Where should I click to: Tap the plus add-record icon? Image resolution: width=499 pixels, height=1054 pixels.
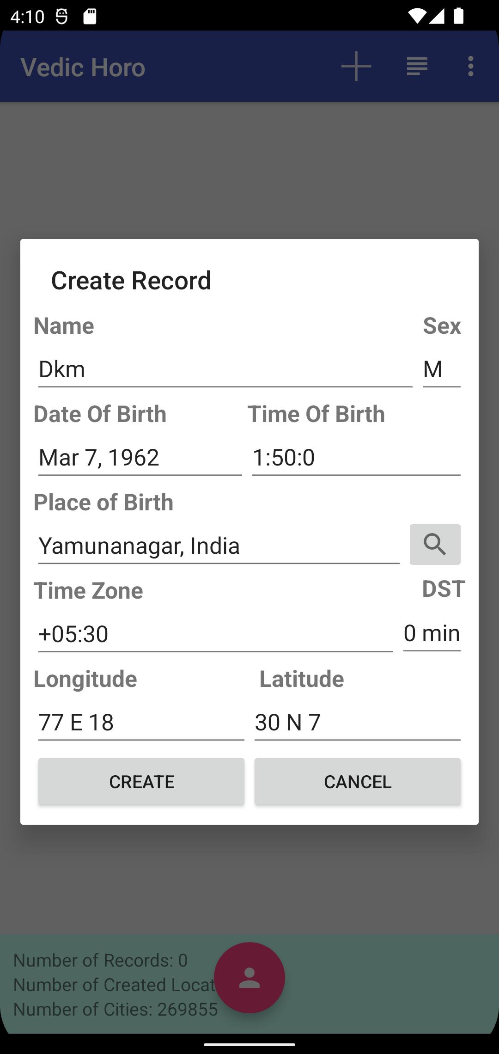pyautogui.click(x=356, y=67)
